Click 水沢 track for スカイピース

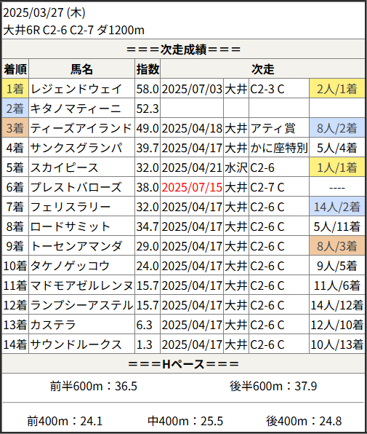236,167
